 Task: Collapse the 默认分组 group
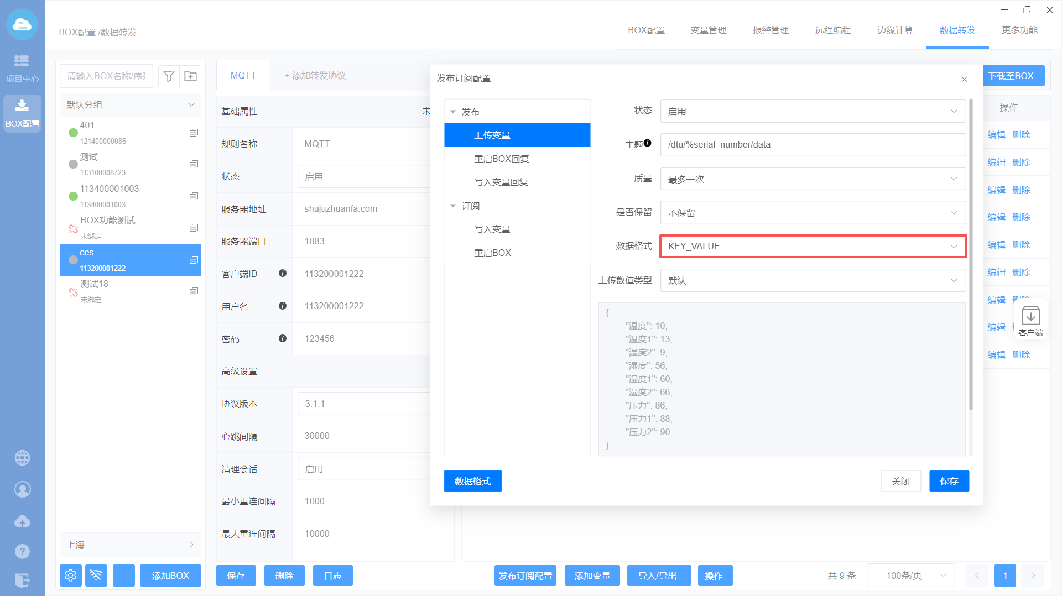191,105
